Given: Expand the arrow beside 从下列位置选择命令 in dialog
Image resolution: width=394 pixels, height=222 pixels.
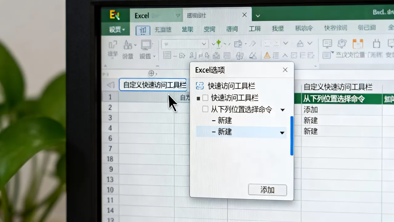Looking at the screenshot, I should tap(283, 110).
